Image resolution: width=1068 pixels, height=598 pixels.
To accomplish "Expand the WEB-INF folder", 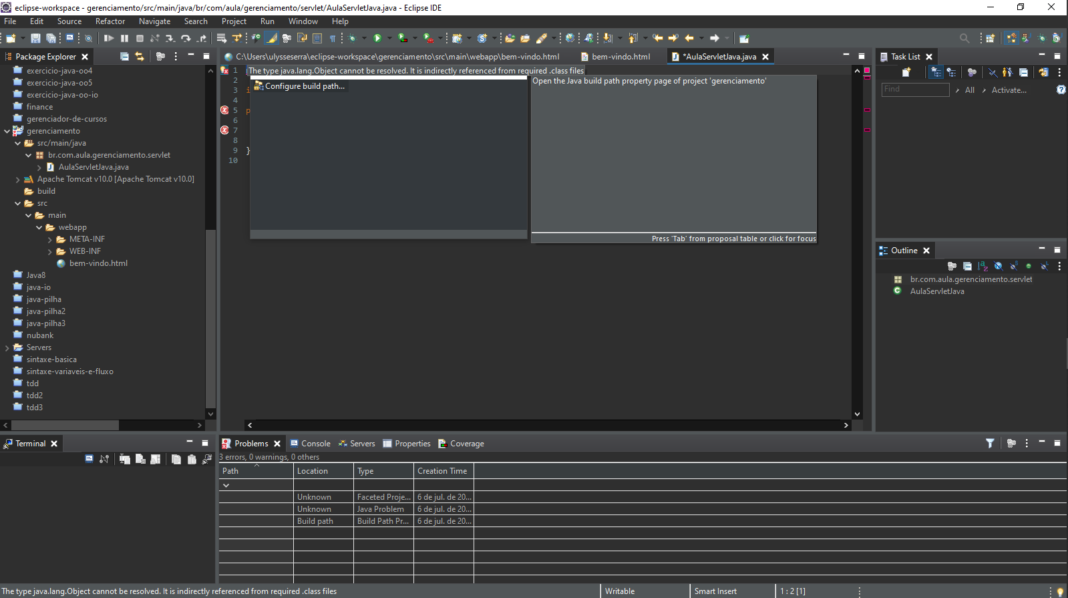I will pos(49,251).
